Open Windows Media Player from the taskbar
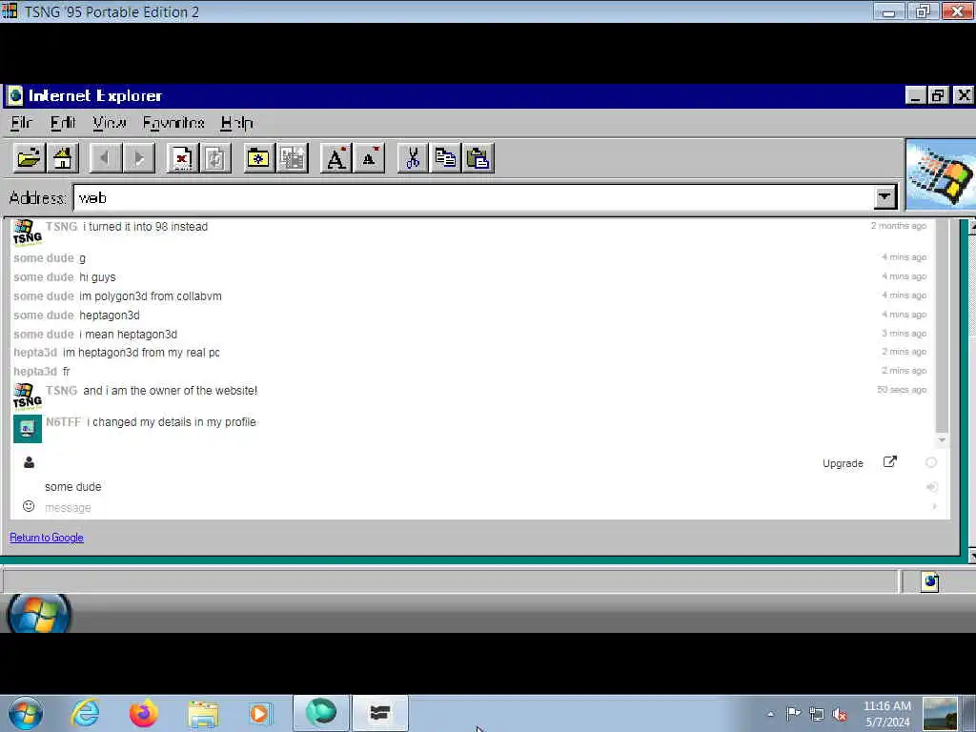The image size is (976, 732). 260,713
